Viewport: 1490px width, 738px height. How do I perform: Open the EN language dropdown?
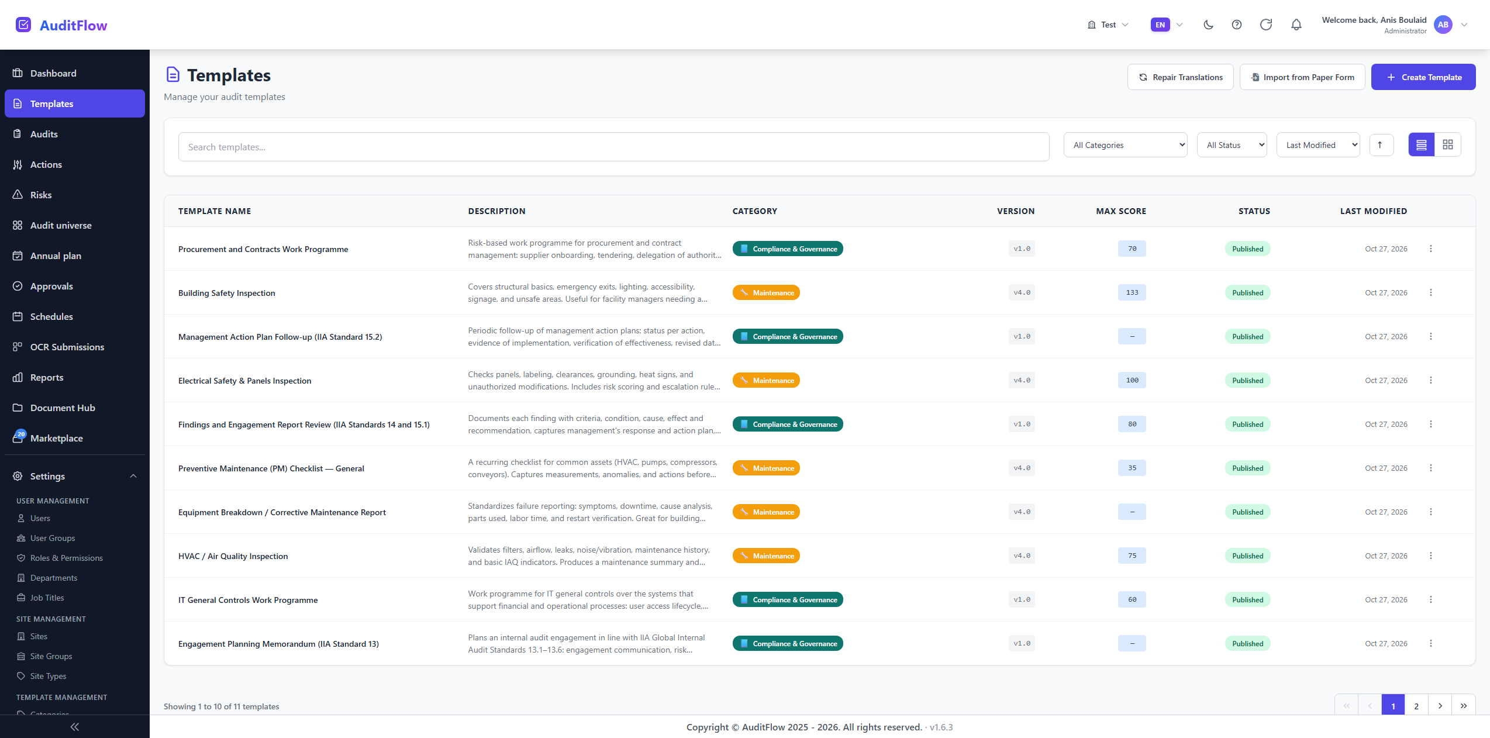pos(1167,25)
